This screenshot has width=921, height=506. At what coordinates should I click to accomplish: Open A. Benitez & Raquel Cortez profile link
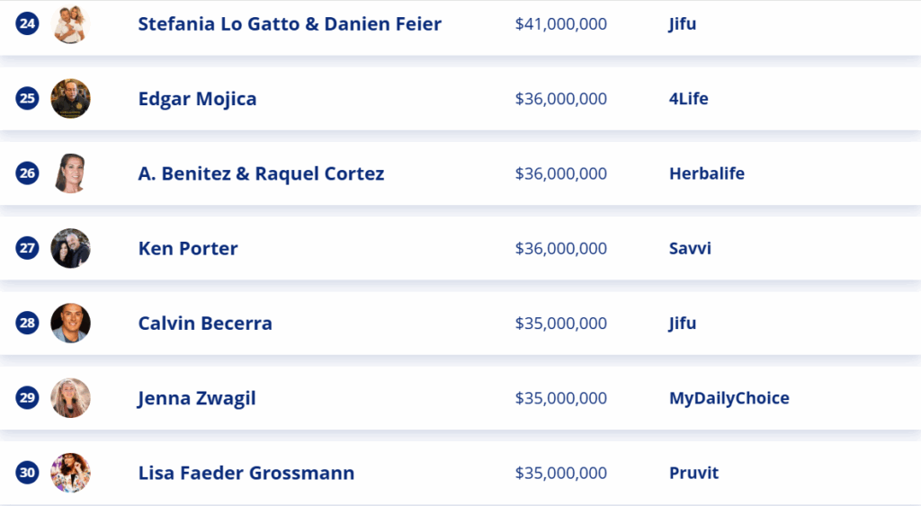261,173
